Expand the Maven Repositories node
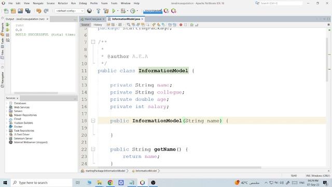 tap(7, 115)
